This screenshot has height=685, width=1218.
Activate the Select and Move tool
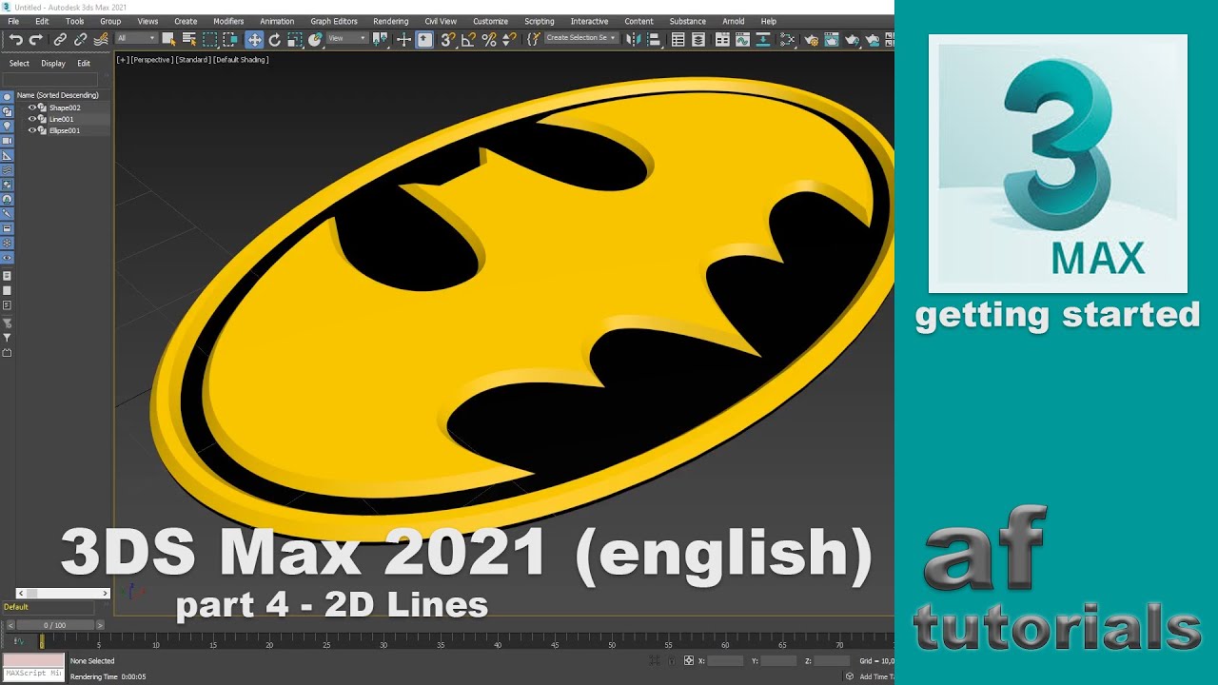click(254, 39)
